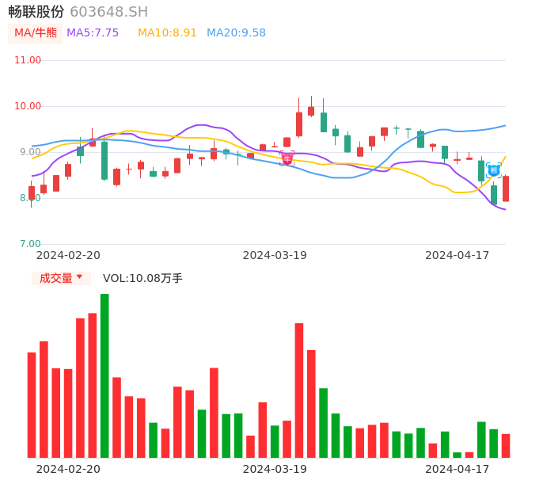Click the 11.00 price axis label
Viewport: 543px width, 480px height.
(28, 60)
